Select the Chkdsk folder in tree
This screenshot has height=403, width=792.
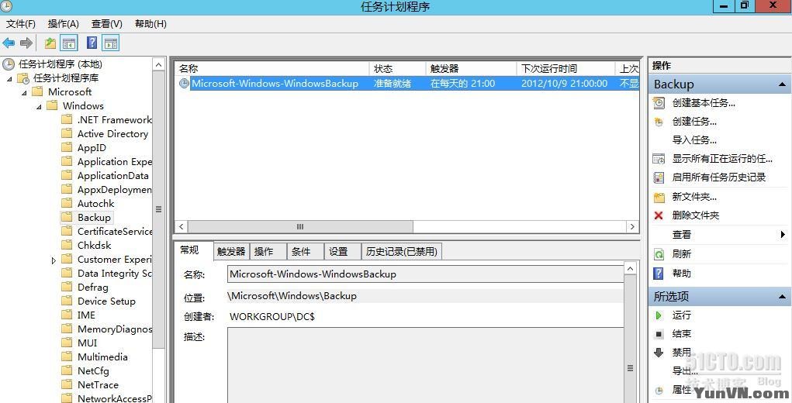pos(94,245)
